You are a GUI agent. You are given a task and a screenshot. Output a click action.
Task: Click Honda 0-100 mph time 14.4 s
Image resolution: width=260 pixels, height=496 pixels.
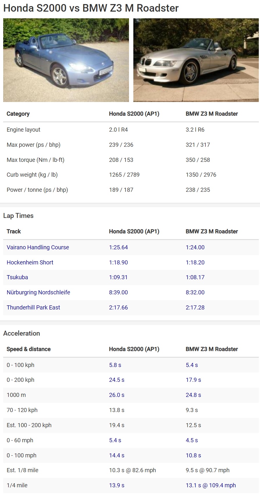pos(117,455)
